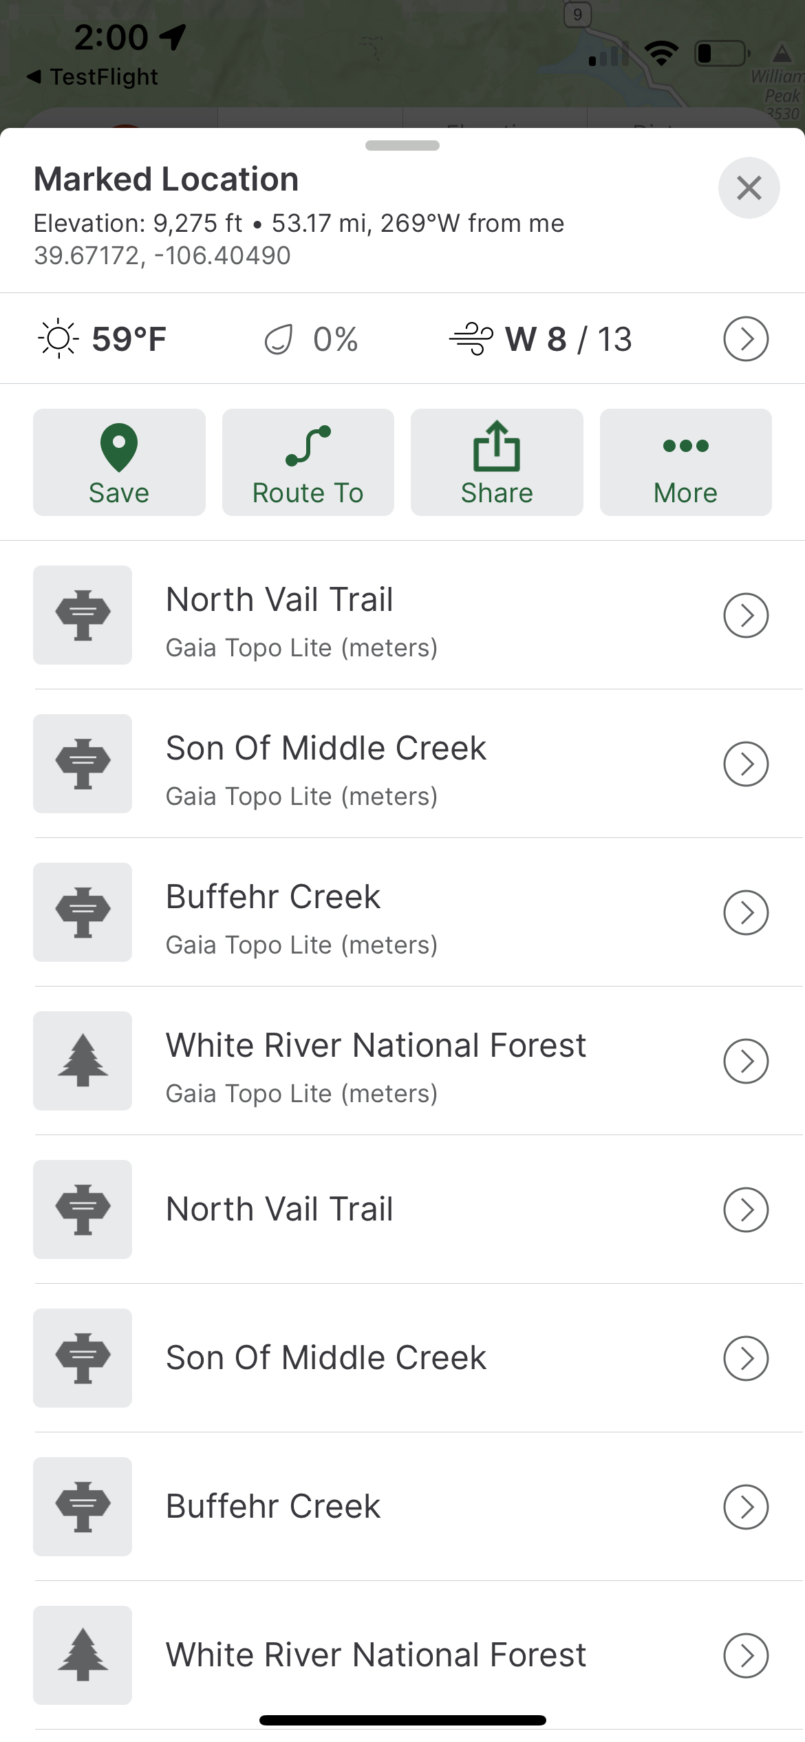Open chevron for first Buffehr Creek entry
Image resolution: width=805 pixels, height=1742 pixels.
tap(746, 912)
